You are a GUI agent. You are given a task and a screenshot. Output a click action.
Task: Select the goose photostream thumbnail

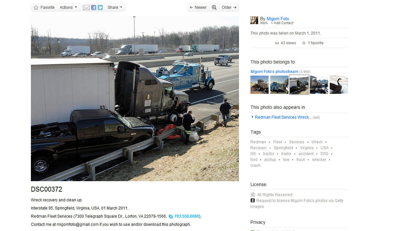[339, 85]
